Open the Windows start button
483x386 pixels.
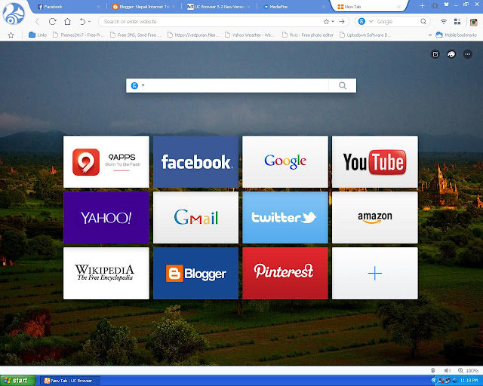click(x=18, y=381)
